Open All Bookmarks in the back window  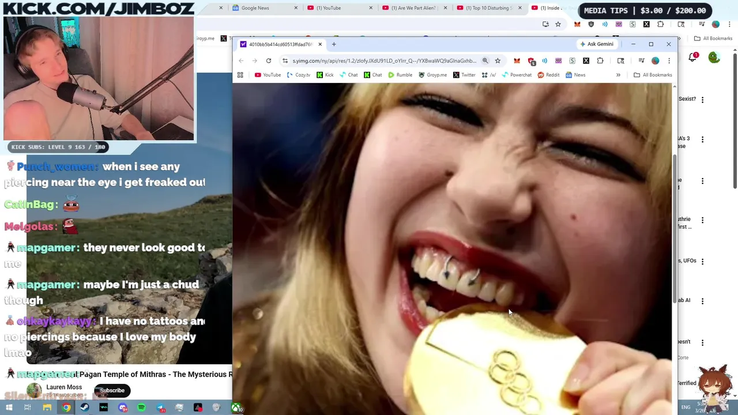713,39
